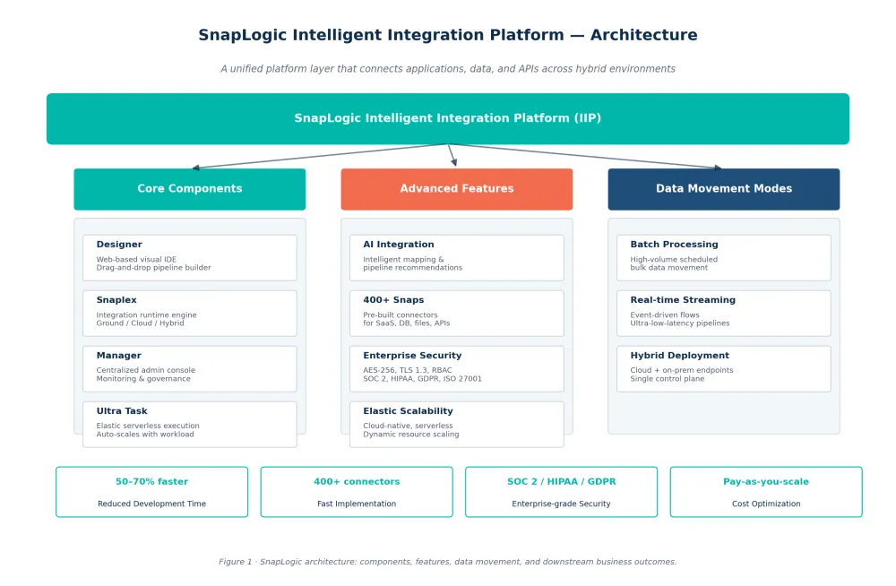The image size is (896, 586).
Task: Click 'Ground / Cloud / Hybrid' text
Action: coord(140,323)
